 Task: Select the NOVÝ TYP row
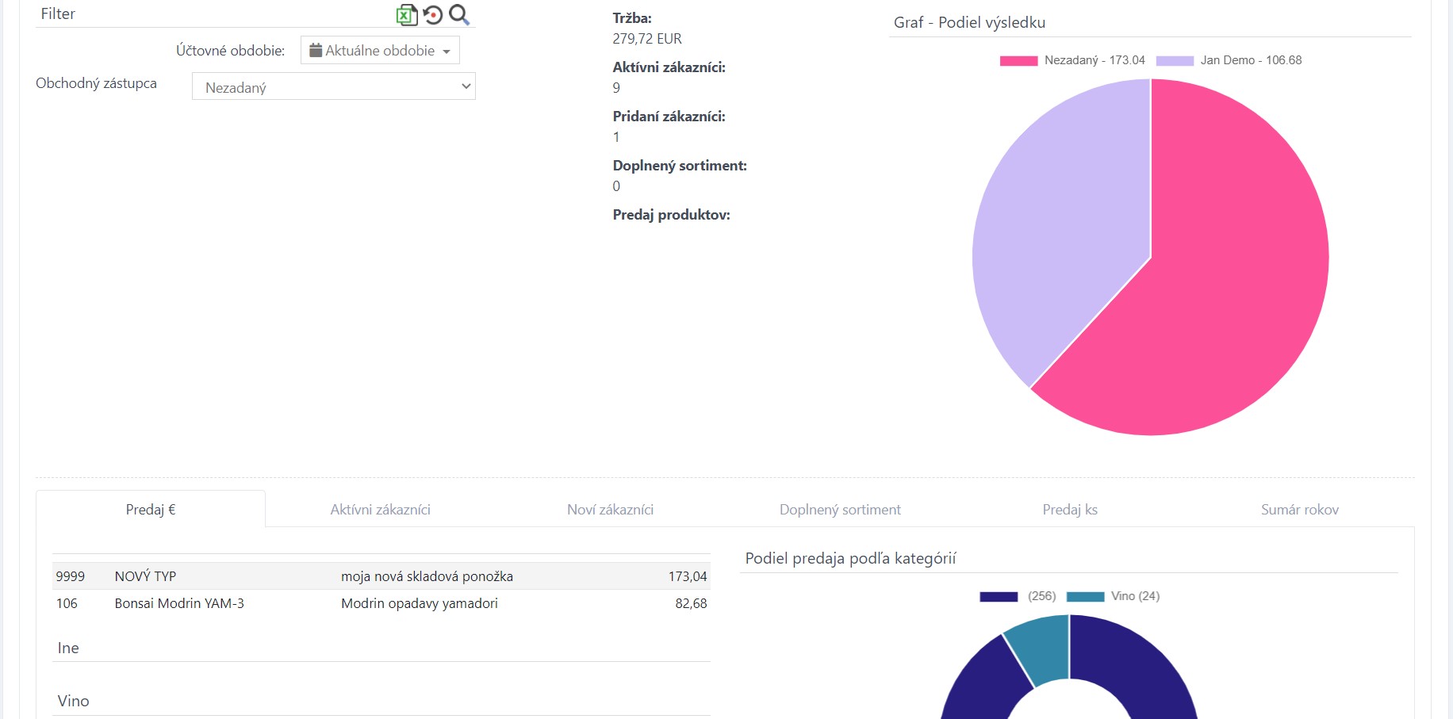tap(381, 576)
